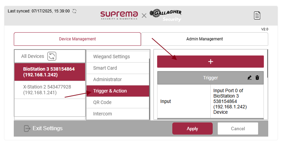Refresh the All Devices list
Screen dimensions: 281x146
click(x=52, y=56)
